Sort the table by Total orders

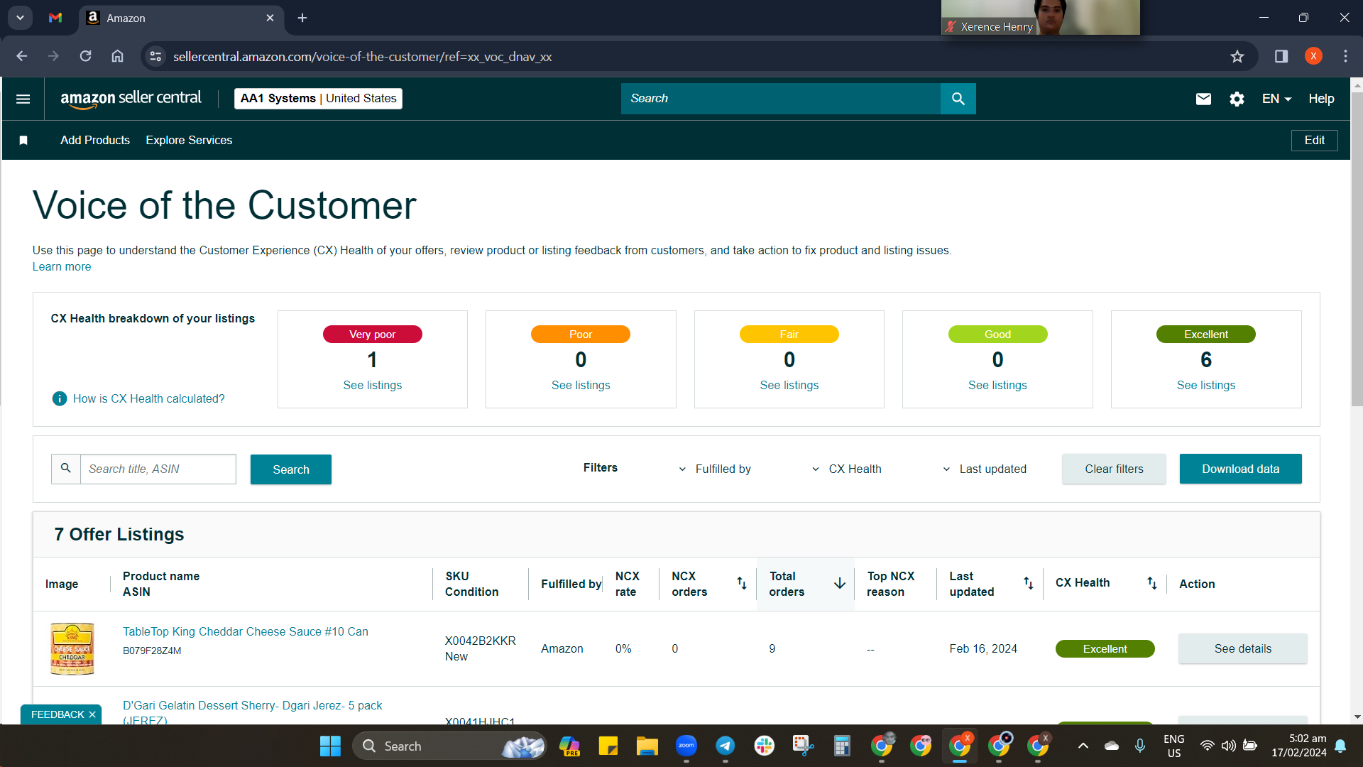(839, 583)
